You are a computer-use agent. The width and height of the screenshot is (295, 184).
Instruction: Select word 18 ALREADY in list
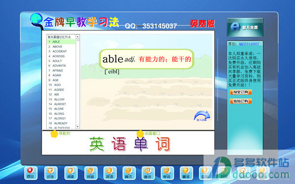point(61,123)
